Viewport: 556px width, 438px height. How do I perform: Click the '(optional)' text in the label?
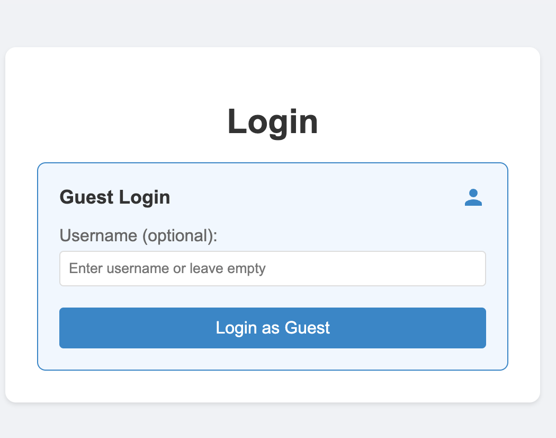tap(178, 236)
